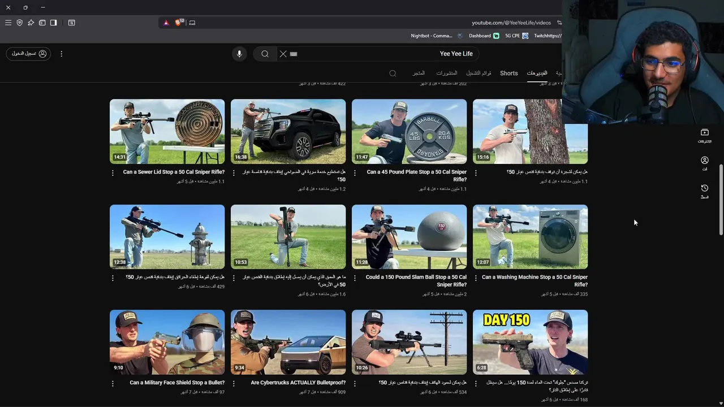
Task: Open three-dot menu for 45 Pound Plate video
Action: (x=355, y=173)
